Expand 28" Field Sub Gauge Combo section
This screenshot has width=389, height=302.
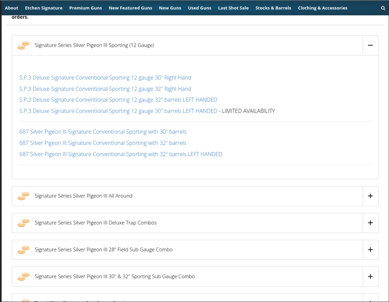point(371,250)
